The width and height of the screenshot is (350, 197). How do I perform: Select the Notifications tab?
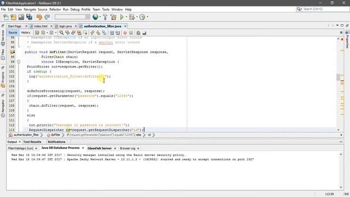[x=56, y=142]
